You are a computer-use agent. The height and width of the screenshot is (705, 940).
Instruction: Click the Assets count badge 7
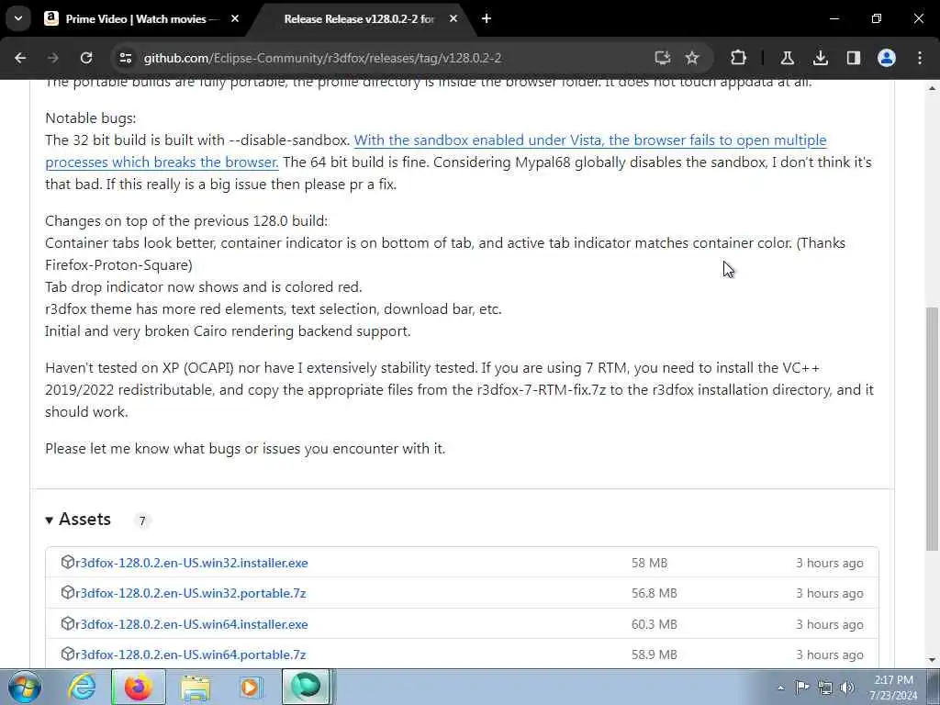click(x=142, y=521)
